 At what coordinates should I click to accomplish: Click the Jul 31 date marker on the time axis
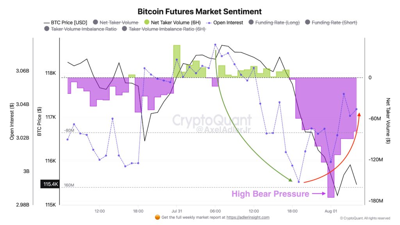(x=177, y=211)
